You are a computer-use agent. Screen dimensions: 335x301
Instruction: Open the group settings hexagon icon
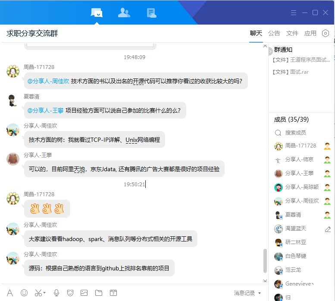click(x=326, y=33)
